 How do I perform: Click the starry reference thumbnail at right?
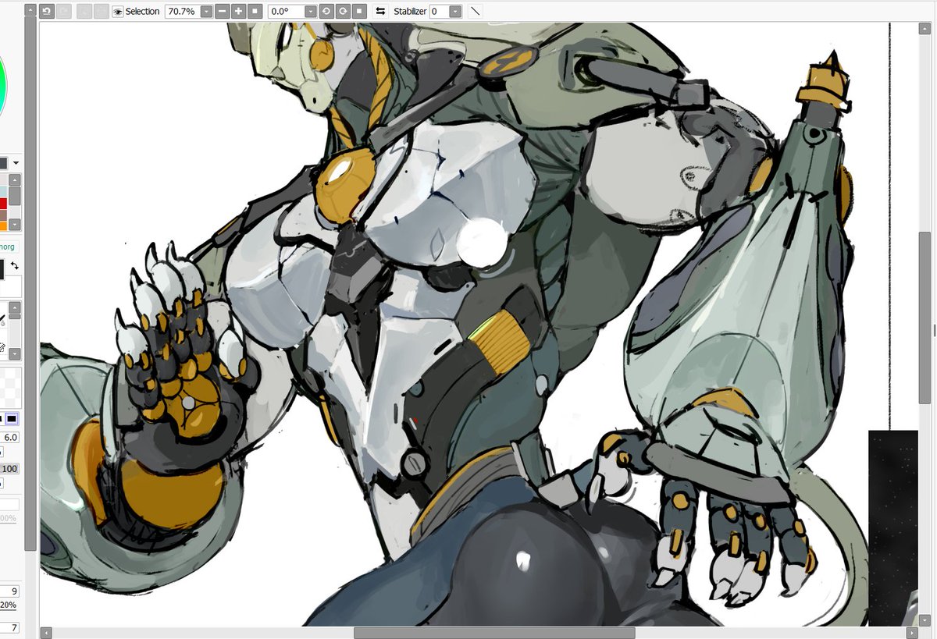pos(893,527)
